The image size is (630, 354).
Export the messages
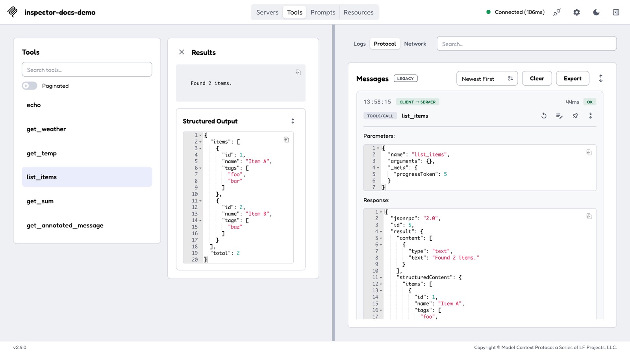(x=573, y=78)
